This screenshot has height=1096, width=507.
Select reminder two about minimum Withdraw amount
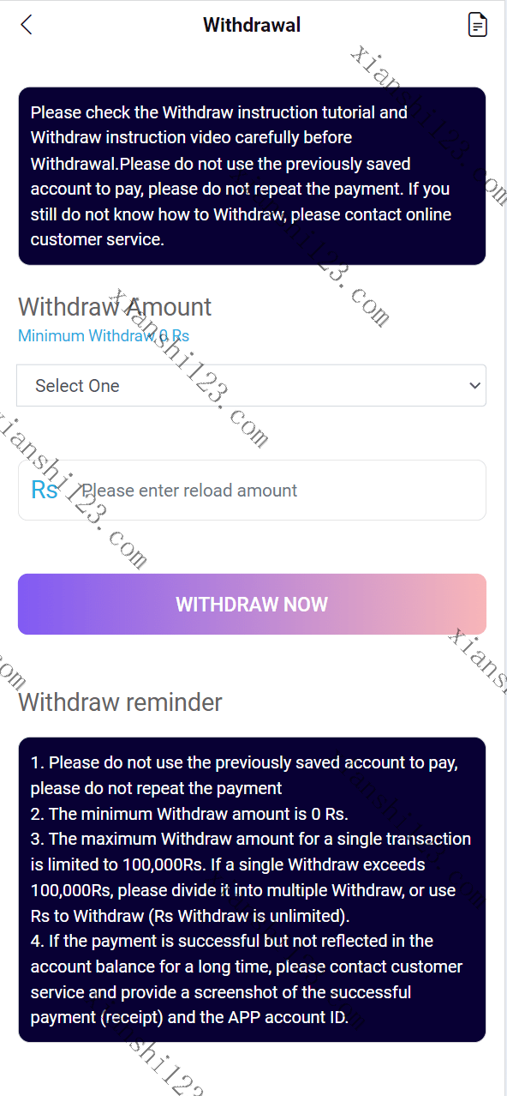coord(189,814)
